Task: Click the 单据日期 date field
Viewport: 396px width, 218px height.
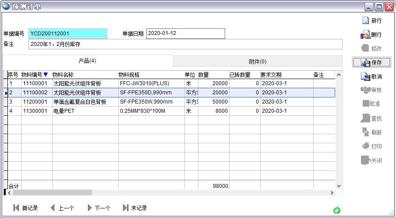Action: click(x=185, y=34)
